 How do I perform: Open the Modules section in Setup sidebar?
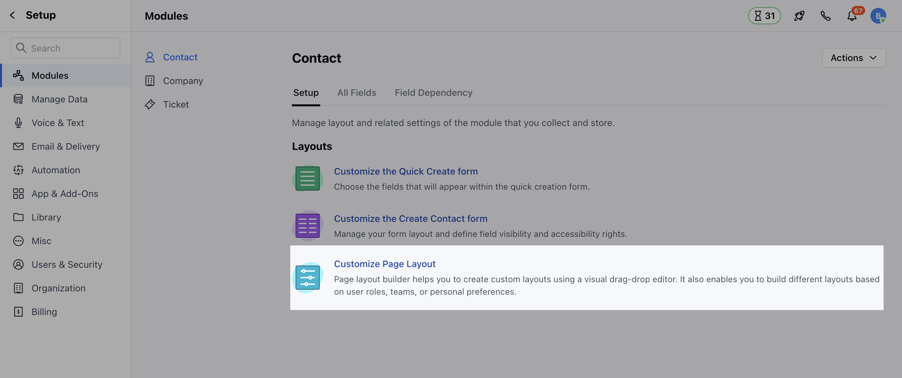(50, 75)
